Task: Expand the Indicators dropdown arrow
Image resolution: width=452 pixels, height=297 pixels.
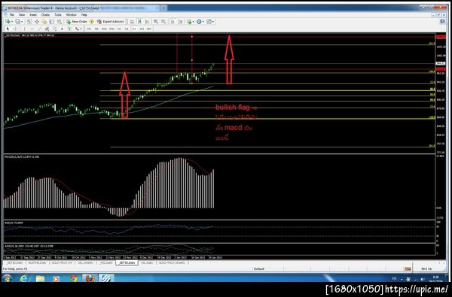Action: point(193,22)
